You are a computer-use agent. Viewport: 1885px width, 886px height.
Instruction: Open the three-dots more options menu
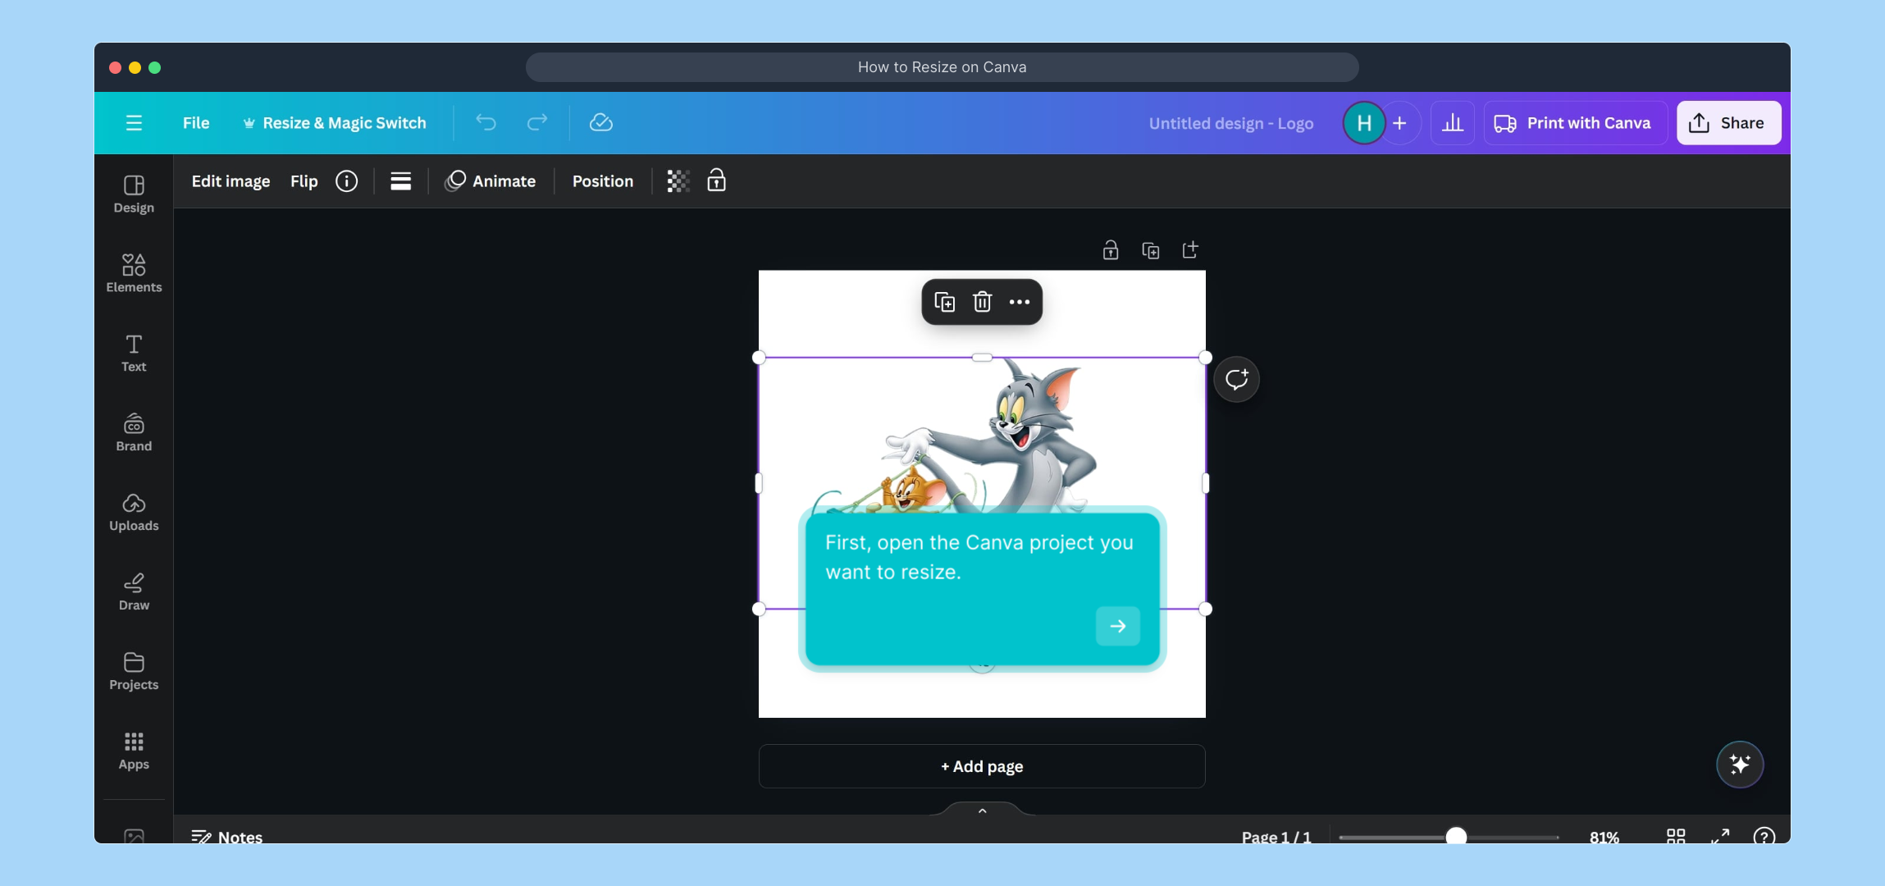tap(1020, 302)
